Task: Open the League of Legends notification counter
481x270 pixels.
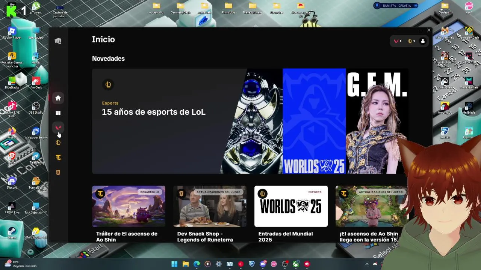Action: click(x=411, y=41)
